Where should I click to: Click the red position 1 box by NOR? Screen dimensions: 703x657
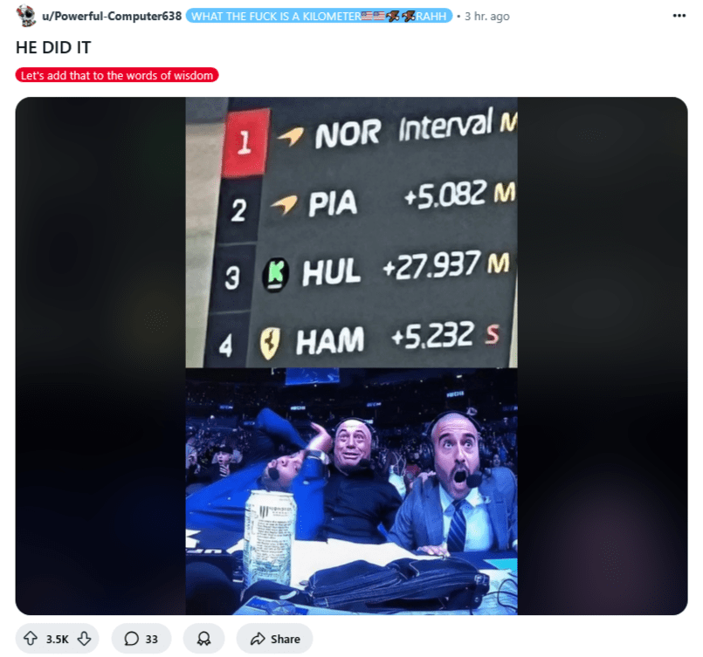245,142
